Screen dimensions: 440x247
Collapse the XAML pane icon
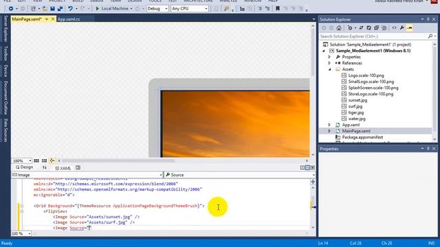pyautogui.click(x=312, y=167)
